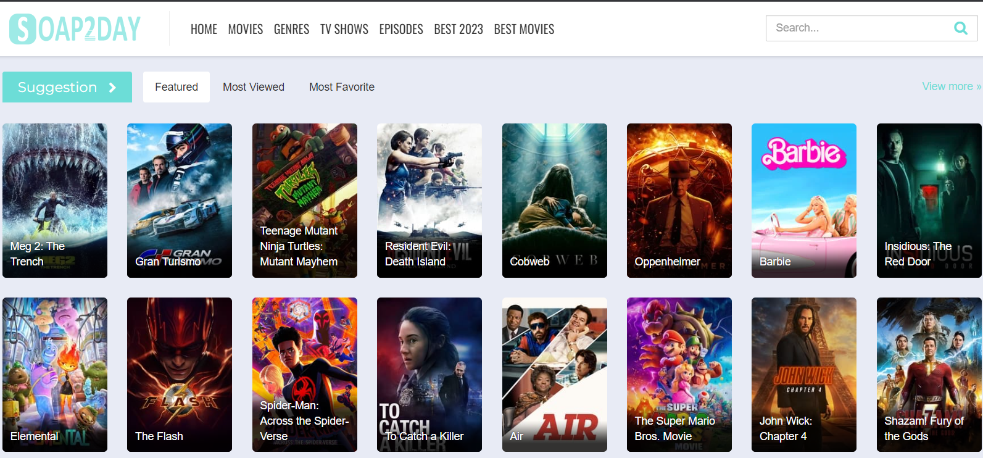
Task: Open The Flash movie poster
Action: tap(180, 375)
